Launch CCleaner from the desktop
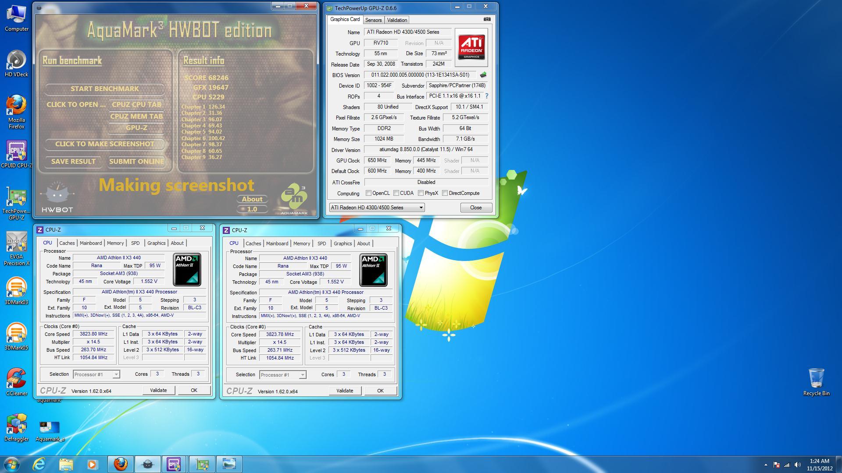 (x=17, y=383)
